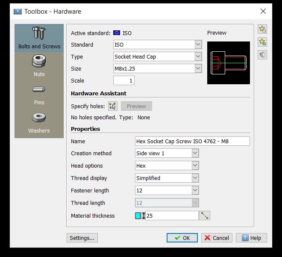This screenshot has width=282, height=257.
Task: Click the Scale input field
Action: click(x=124, y=80)
